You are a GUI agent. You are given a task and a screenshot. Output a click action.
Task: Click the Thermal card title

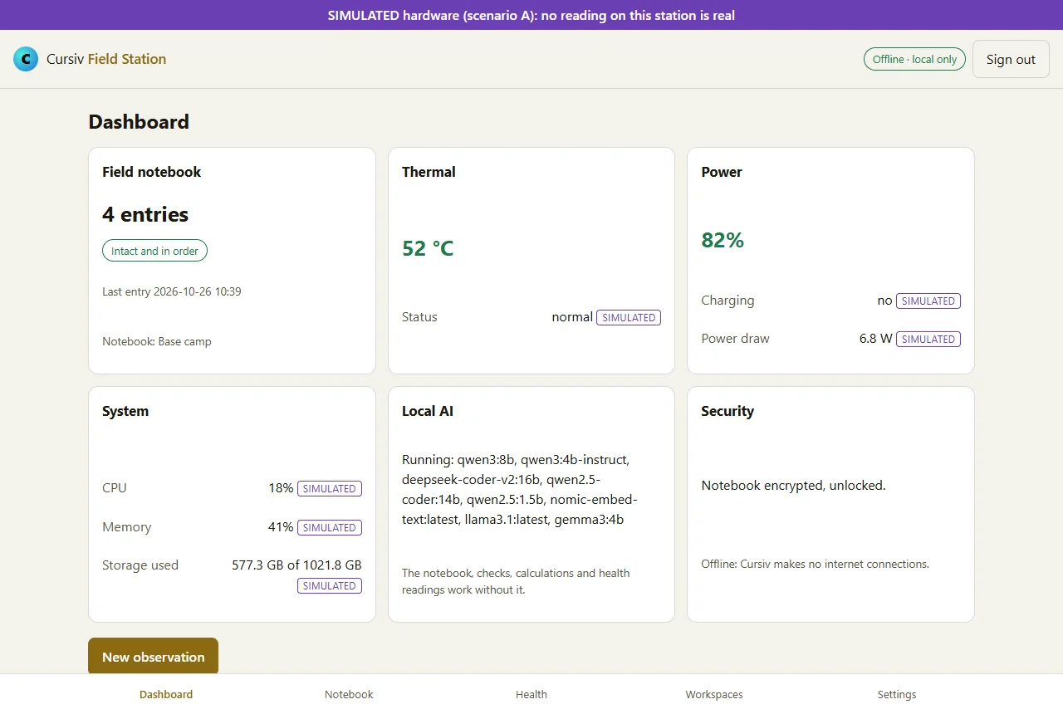429,172
